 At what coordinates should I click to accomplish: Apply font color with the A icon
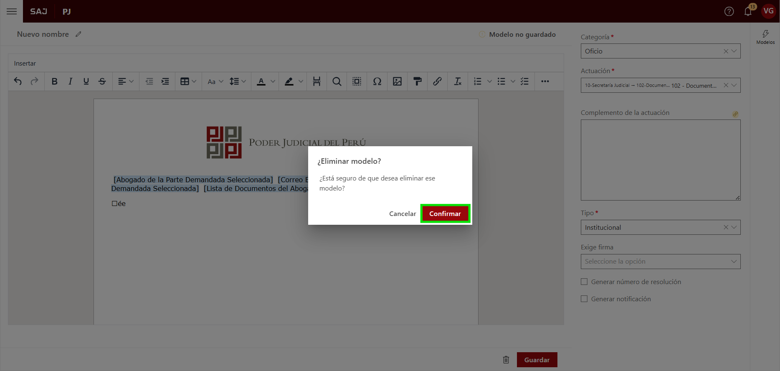261,81
